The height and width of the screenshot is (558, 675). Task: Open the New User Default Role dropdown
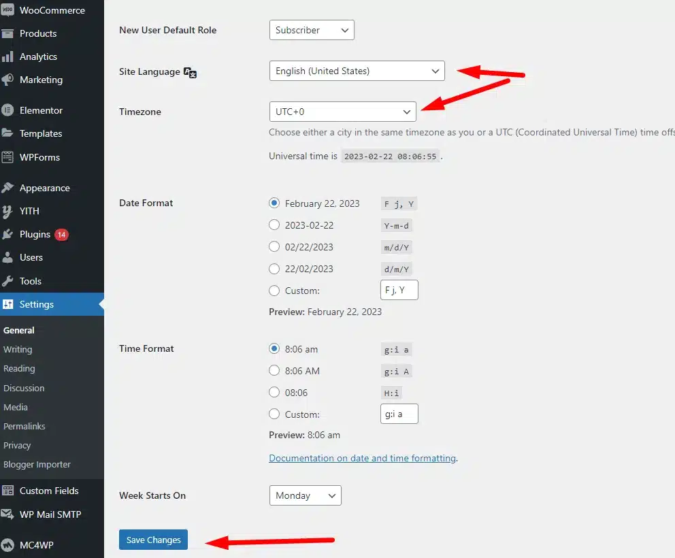312,30
